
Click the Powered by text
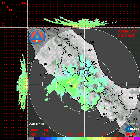(132, 124)
